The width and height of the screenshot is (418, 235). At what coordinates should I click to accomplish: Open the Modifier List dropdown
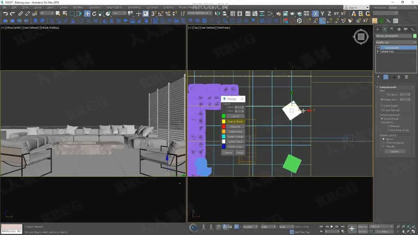click(396, 42)
